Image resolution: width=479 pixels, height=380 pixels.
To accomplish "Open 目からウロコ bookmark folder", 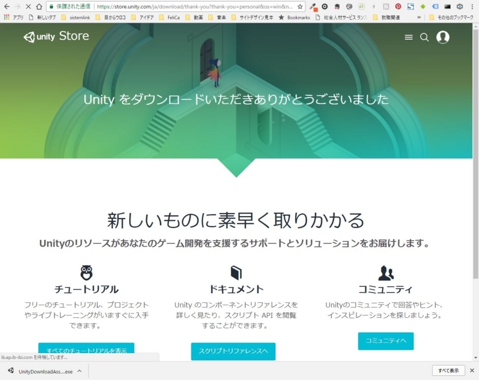I will [x=111, y=17].
